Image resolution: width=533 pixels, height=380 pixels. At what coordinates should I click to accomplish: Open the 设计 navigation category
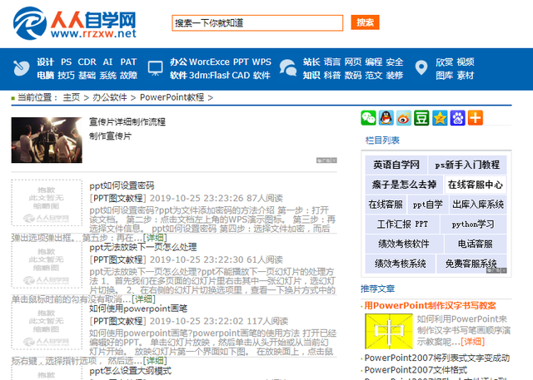46,62
